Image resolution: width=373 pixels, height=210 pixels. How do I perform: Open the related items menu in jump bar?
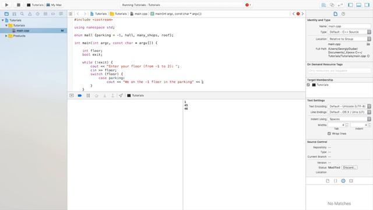(71, 14)
